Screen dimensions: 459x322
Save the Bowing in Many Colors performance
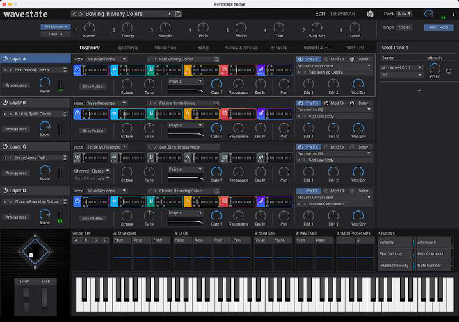[x=178, y=14]
